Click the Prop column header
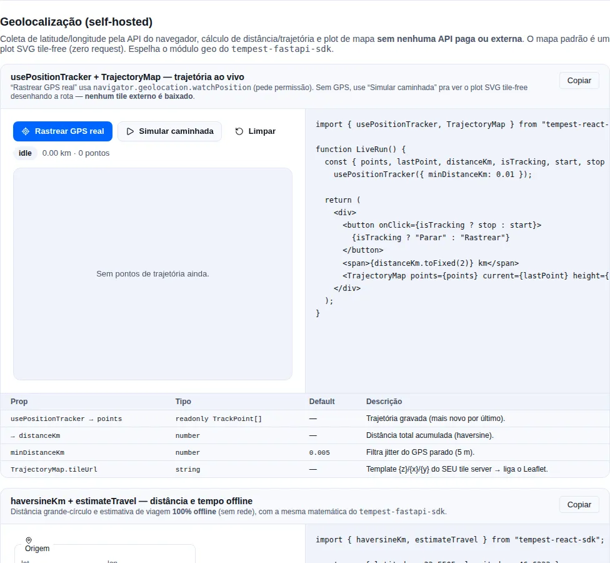This screenshot has width=610, height=563. [19, 402]
